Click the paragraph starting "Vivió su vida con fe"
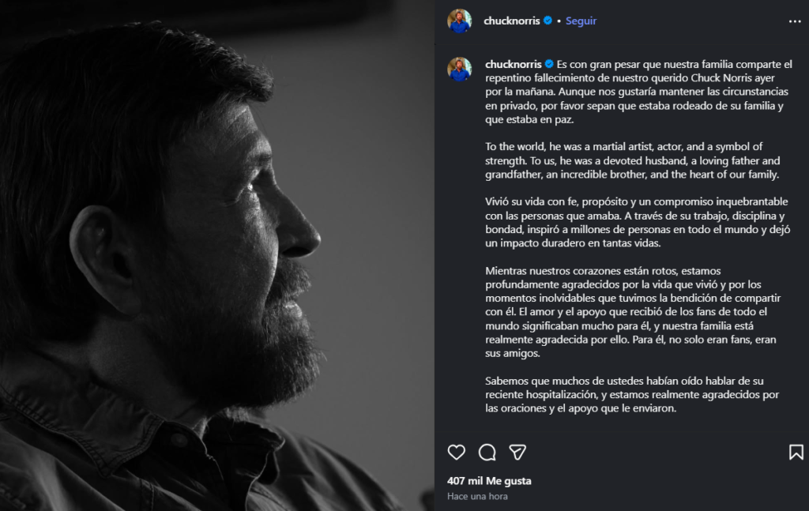 point(624,222)
